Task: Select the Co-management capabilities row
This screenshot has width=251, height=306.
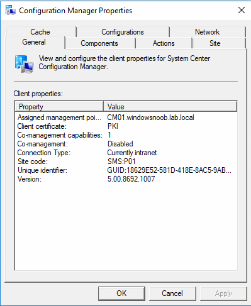Action: tap(126, 135)
